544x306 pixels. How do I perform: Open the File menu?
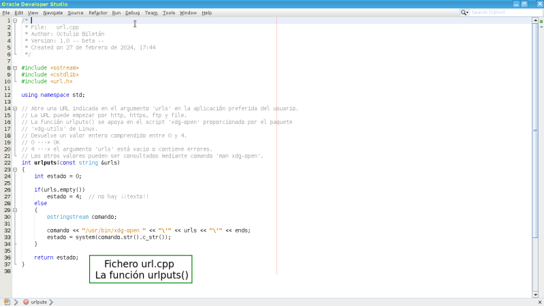pyautogui.click(x=6, y=13)
